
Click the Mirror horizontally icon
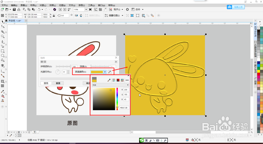point(76,16)
